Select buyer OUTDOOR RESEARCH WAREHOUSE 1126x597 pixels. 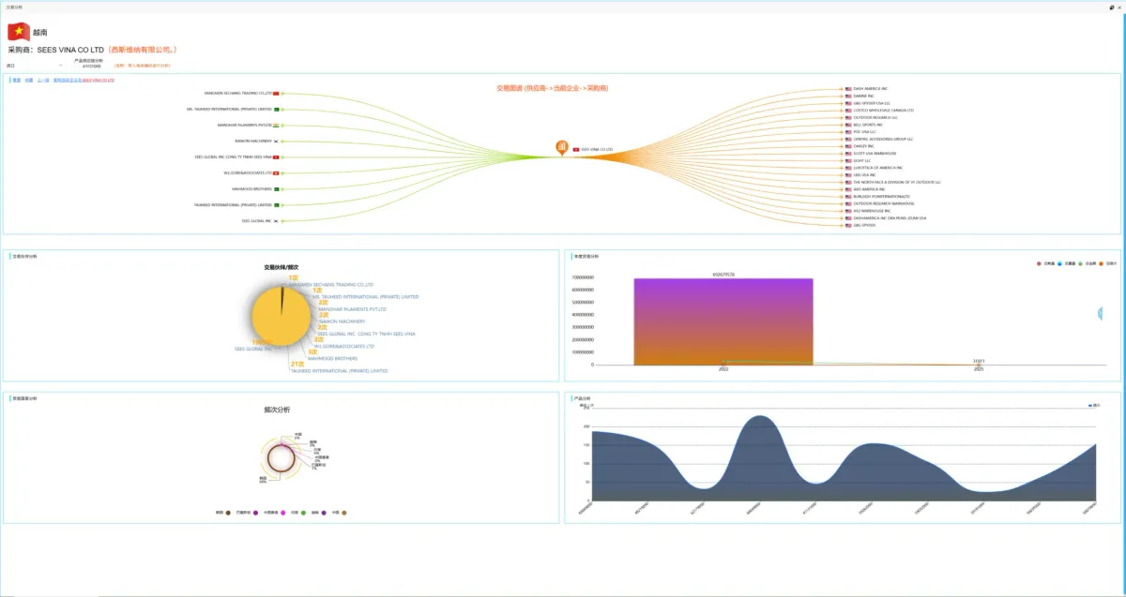tap(883, 203)
